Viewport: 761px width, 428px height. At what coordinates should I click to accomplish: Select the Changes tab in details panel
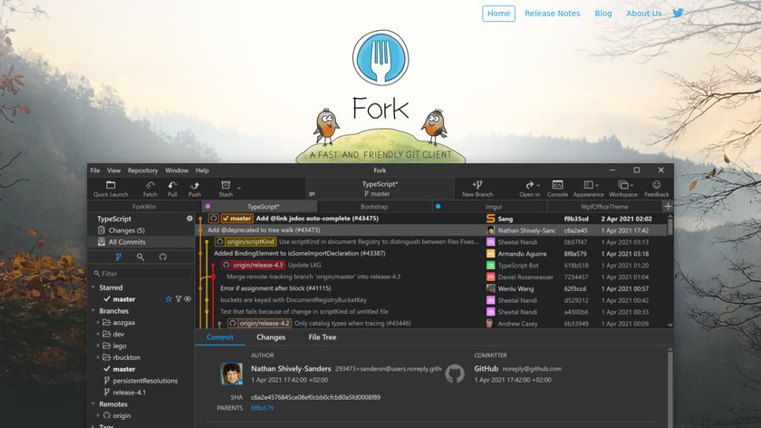(x=271, y=337)
